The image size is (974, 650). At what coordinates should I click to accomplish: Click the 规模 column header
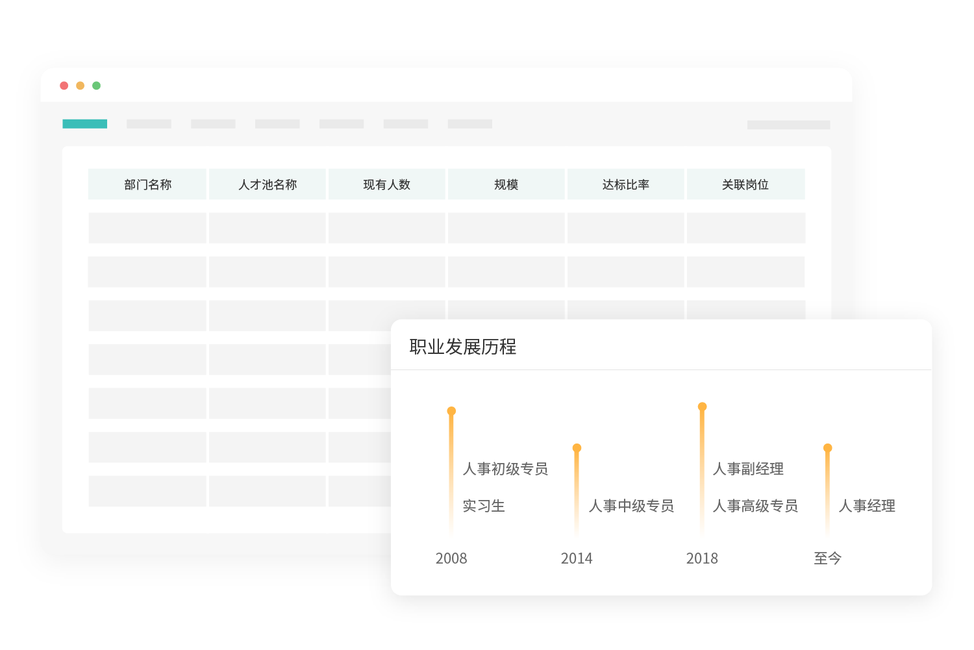tap(506, 184)
